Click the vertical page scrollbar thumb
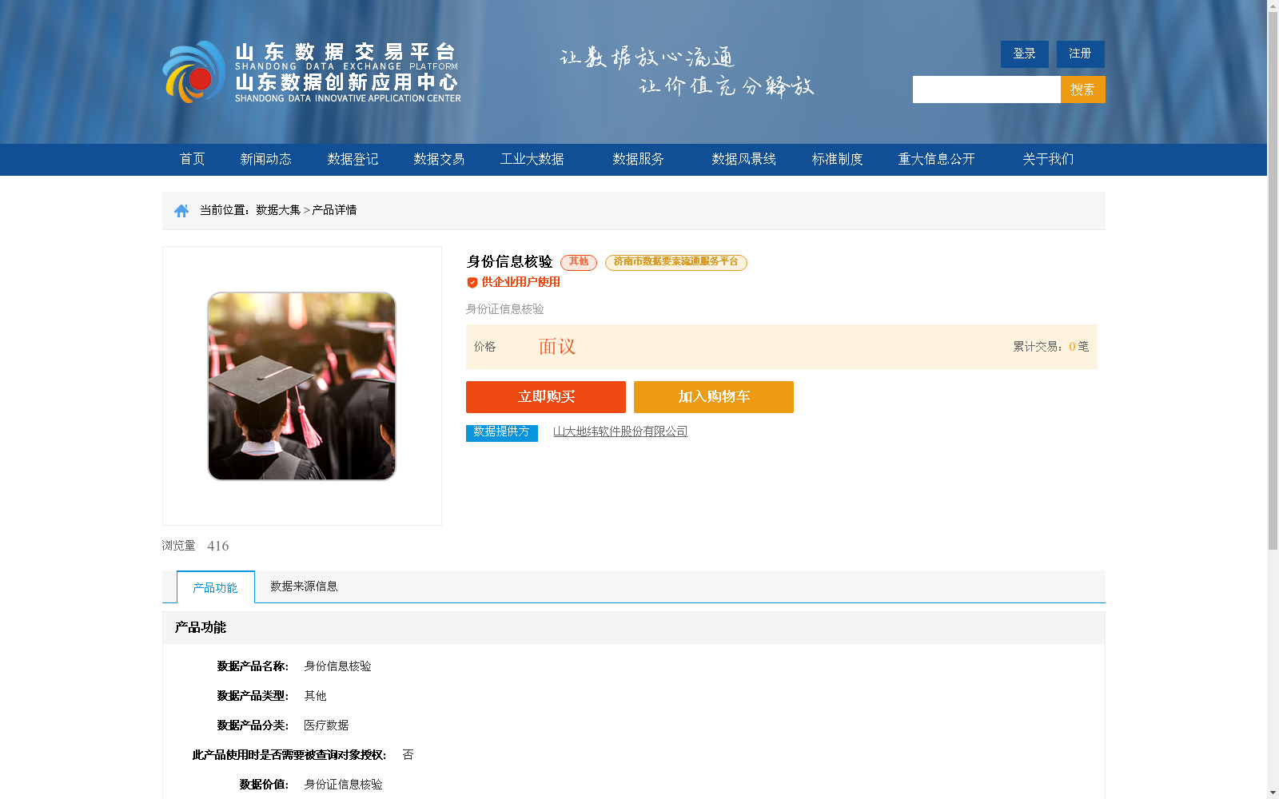Image resolution: width=1279 pixels, height=799 pixels. (x=1273, y=281)
